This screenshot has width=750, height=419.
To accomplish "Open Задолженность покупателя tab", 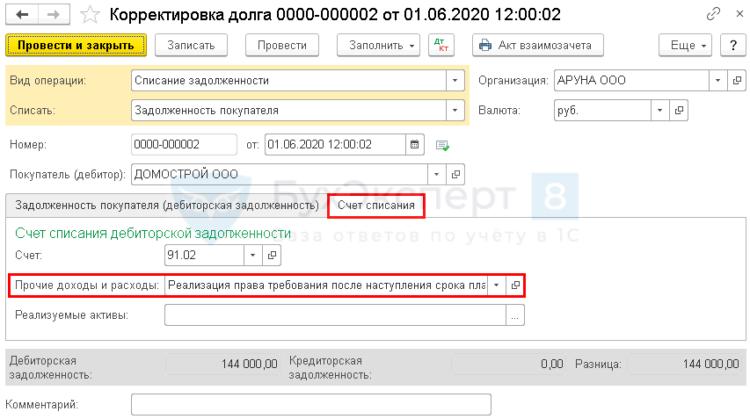I will click(167, 206).
